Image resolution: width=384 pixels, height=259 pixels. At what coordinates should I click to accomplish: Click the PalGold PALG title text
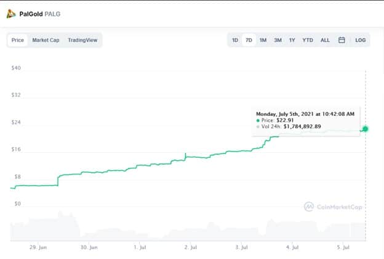39,14
